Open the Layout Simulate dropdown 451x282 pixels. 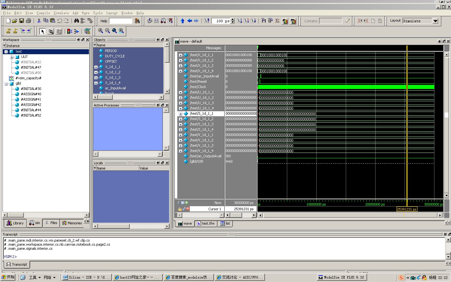435,21
